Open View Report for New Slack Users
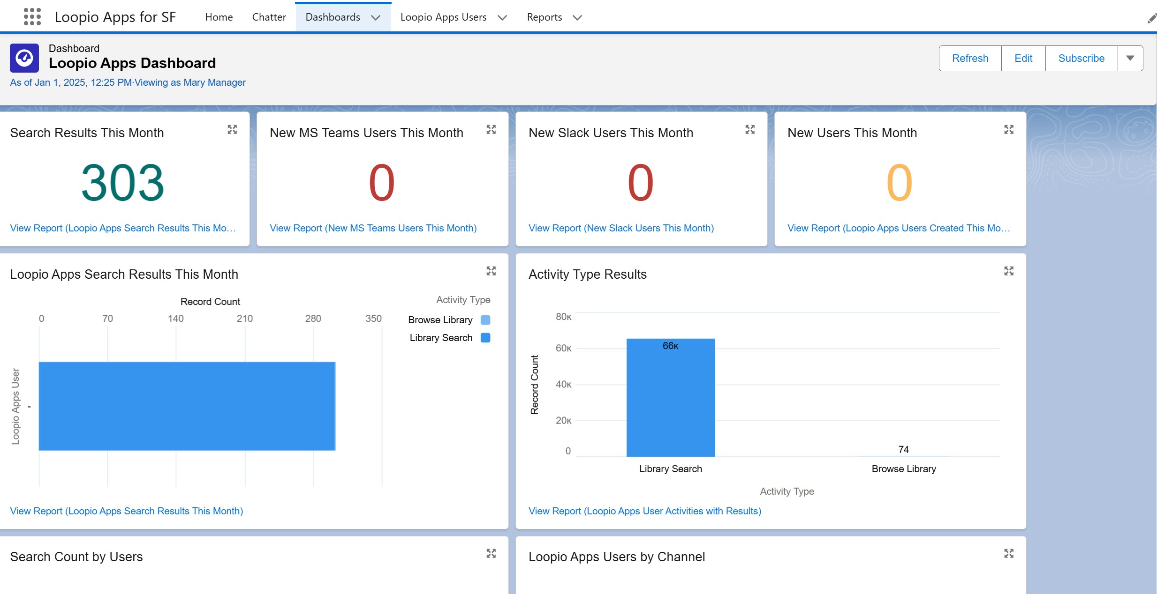 pos(621,228)
